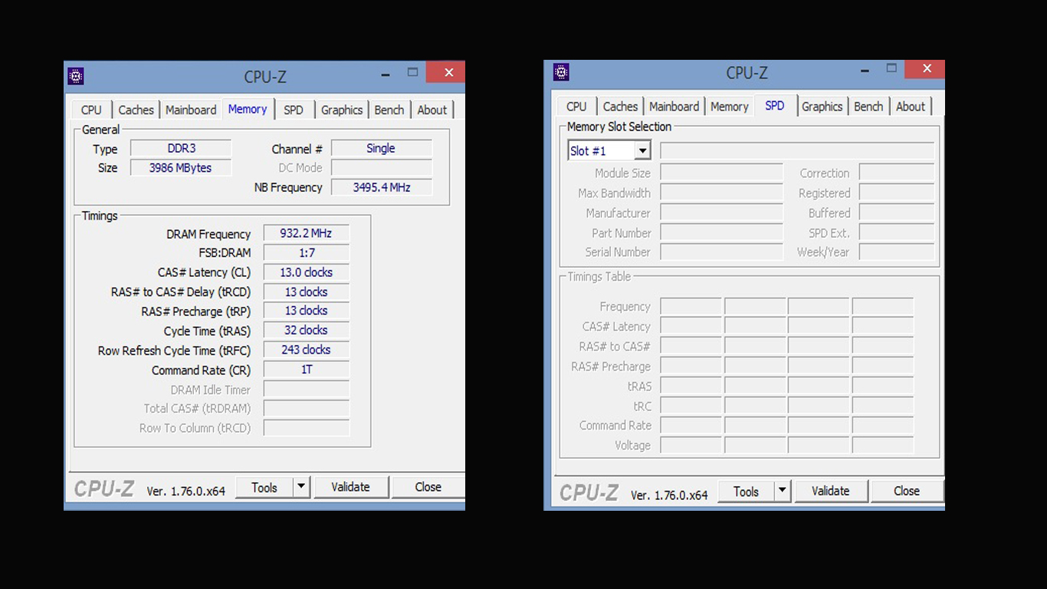Click the empty Week/Year field
The image size is (1047, 589).
click(x=897, y=252)
